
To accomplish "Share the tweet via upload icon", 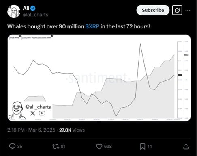I will click(186, 146).
